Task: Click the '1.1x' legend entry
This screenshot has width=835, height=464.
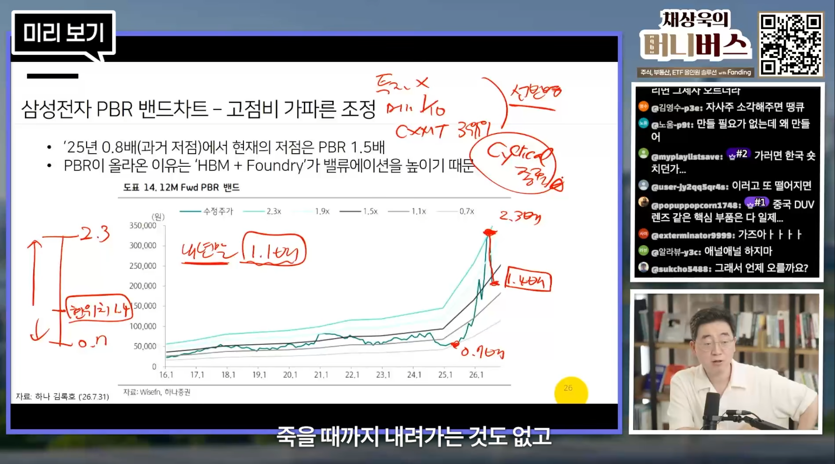Action: coord(407,211)
